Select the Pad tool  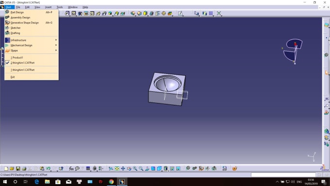[x=67, y=13]
